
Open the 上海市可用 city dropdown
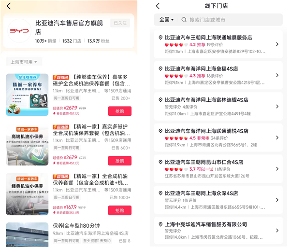pyautogui.click(x=24, y=62)
